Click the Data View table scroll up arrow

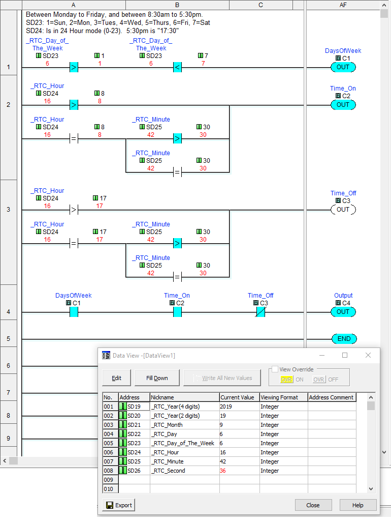[371, 397]
